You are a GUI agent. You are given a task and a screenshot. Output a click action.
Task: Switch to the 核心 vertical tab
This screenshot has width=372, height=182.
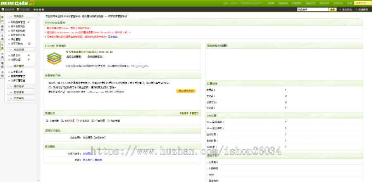click(2, 19)
